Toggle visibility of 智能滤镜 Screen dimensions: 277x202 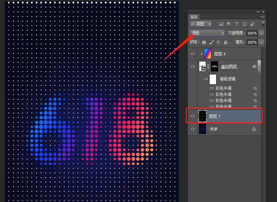pos(206,79)
